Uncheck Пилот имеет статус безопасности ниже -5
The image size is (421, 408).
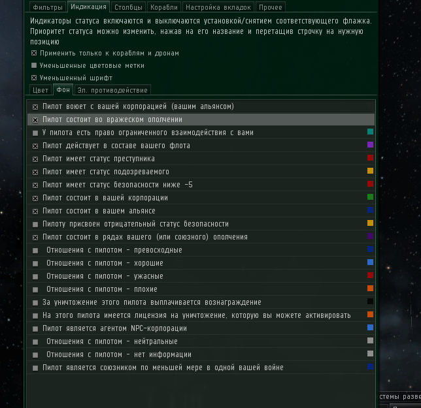35,185
